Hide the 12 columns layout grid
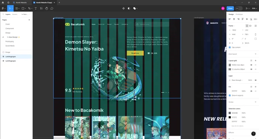 (x=251, y=69)
